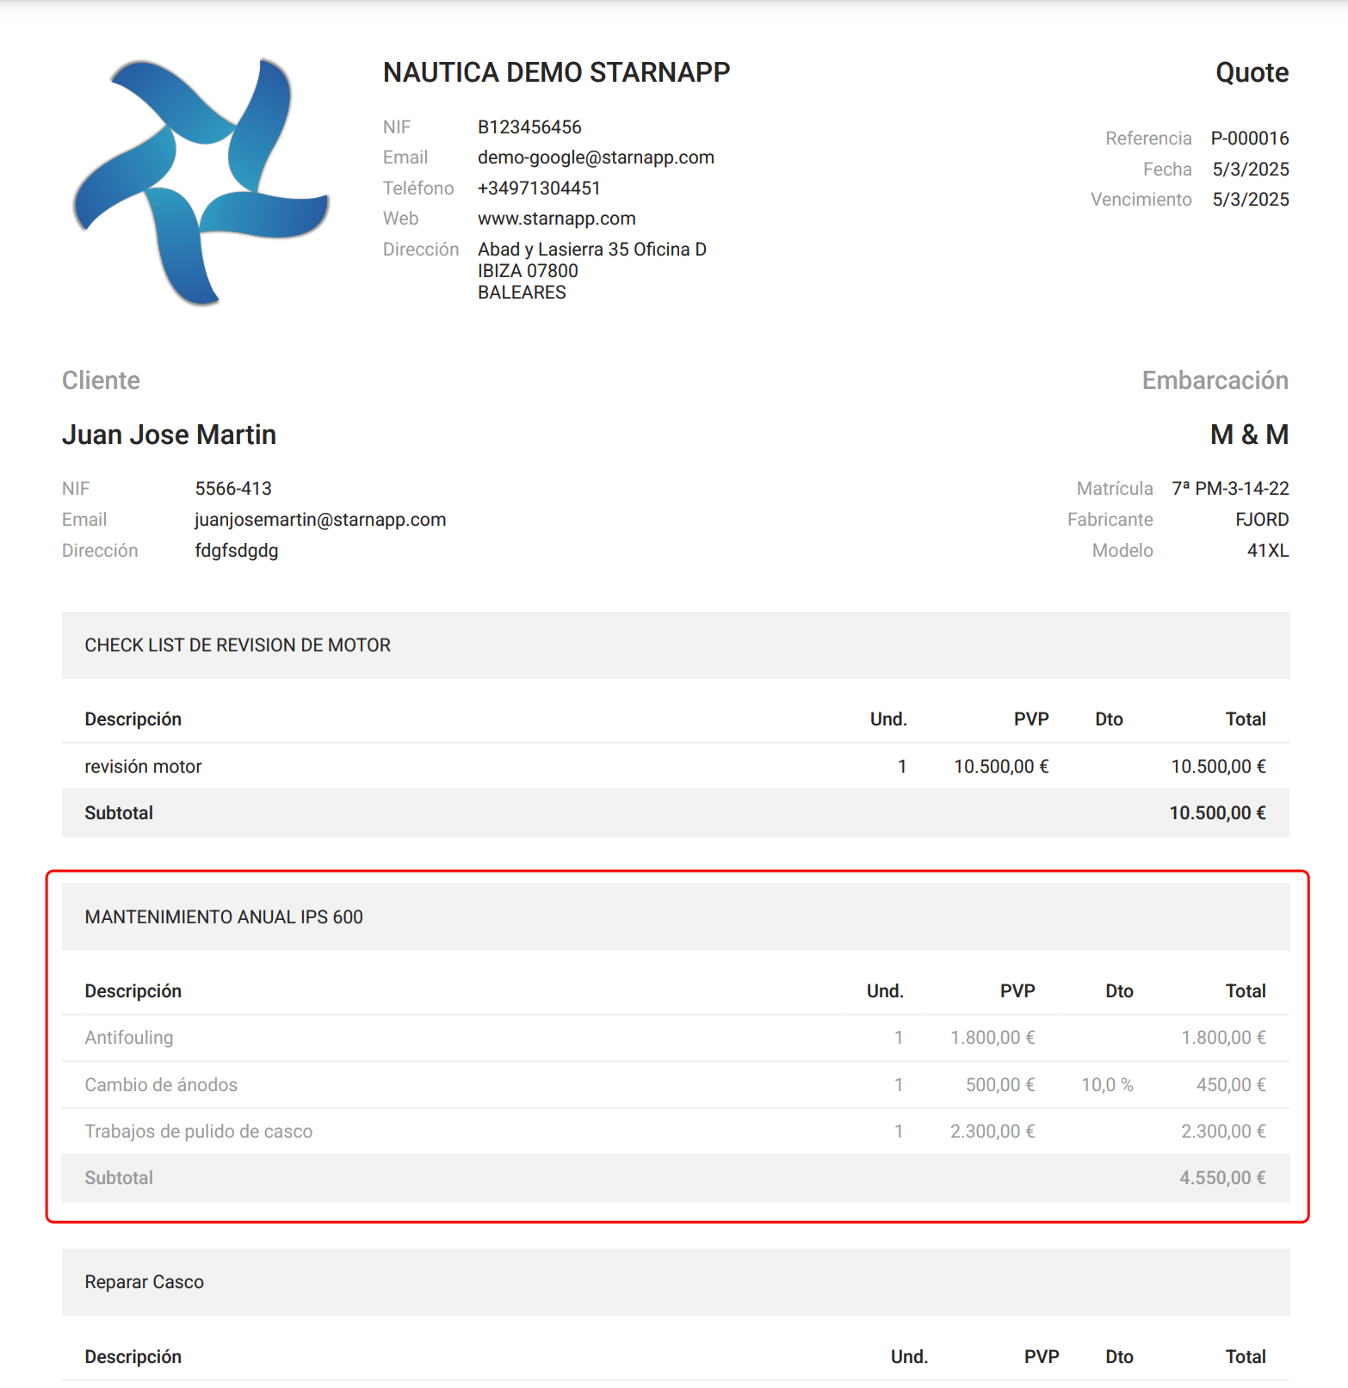
Task: Click the Teléfono label
Action: (x=418, y=188)
